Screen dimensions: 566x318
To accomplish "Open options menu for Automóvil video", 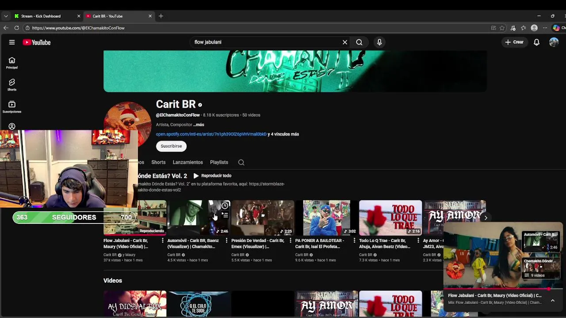I will coord(226,241).
